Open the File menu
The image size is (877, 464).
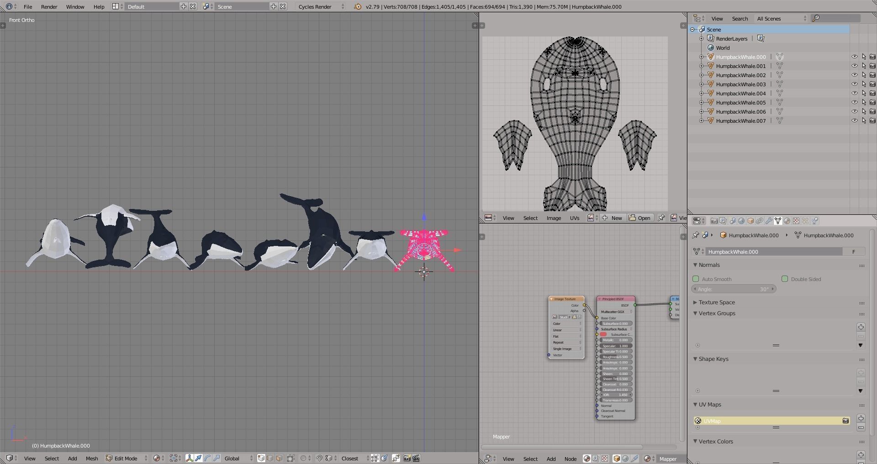(28, 7)
